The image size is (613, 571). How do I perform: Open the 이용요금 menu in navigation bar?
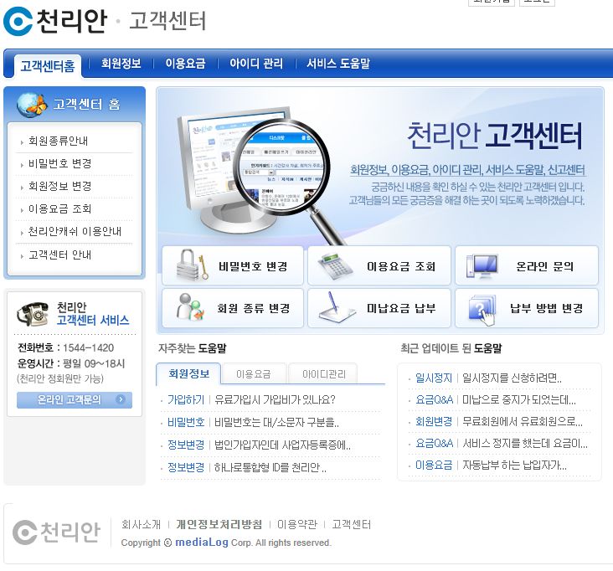(185, 64)
